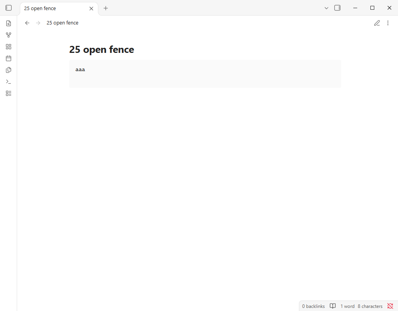Open the sync status icon
This screenshot has width=398, height=311.
(x=390, y=306)
